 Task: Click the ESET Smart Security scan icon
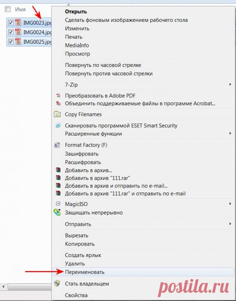point(58,126)
